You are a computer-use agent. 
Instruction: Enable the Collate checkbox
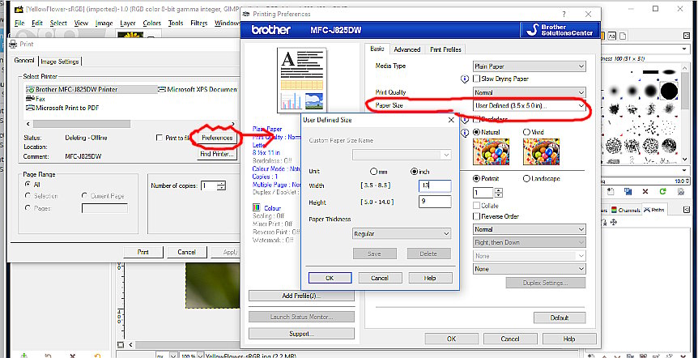coord(476,206)
